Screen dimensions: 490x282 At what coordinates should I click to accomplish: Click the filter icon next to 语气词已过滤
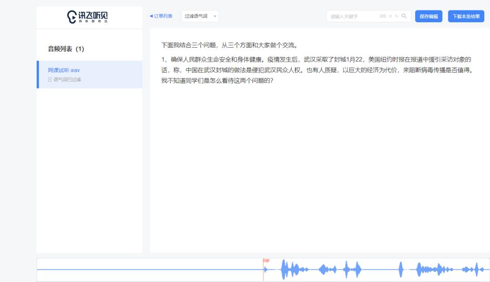click(x=50, y=78)
